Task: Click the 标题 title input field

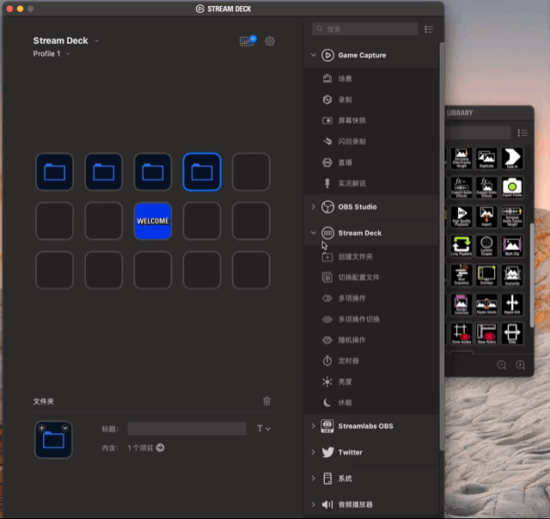Action: (x=186, y=429)
